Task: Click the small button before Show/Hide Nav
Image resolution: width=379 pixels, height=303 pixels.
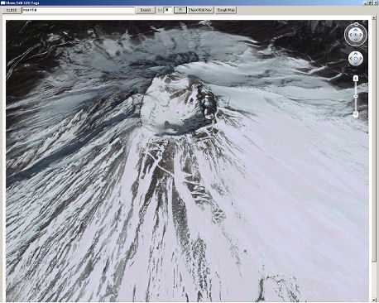Action: click(180, 10)
